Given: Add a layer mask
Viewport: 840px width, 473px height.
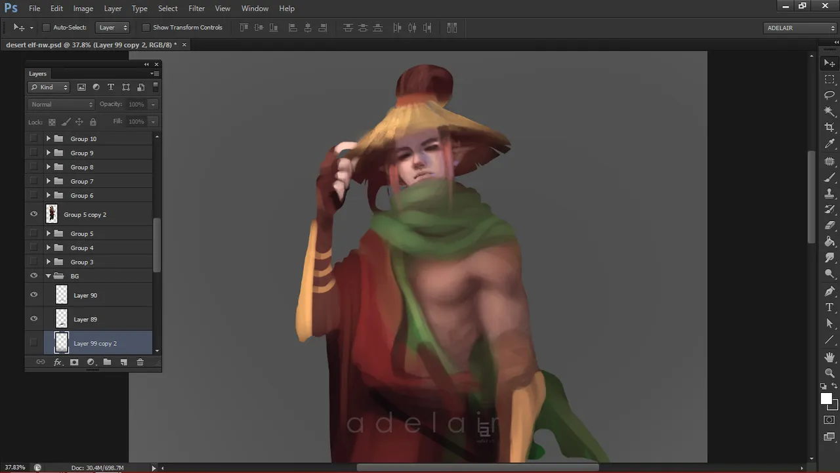Looking at the screenshot, I should 74,362.
